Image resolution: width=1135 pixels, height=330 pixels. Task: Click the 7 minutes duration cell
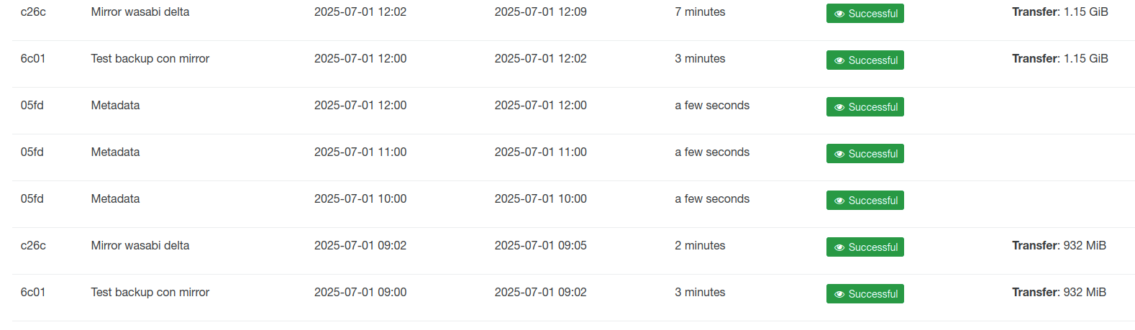pyautogui.click(x=700, y=12)
